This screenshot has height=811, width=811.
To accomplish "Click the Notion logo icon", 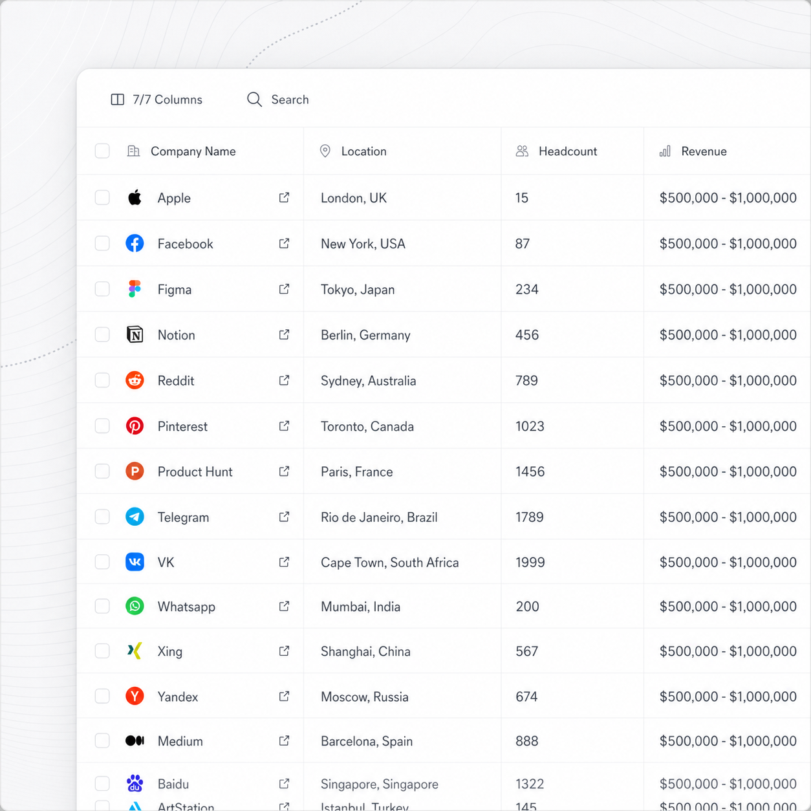I will (135, 334).
